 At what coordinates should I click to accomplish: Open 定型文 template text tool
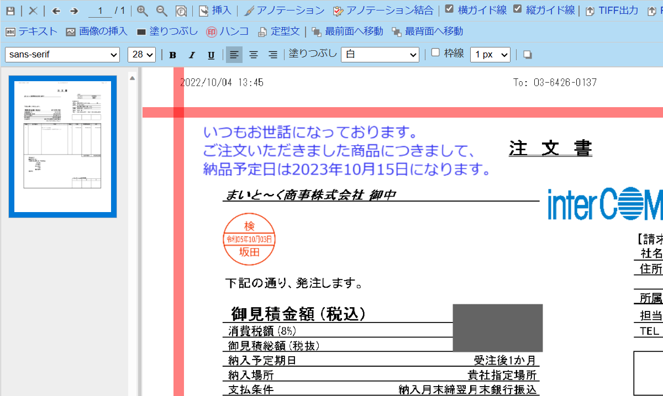tap(279, 31)
